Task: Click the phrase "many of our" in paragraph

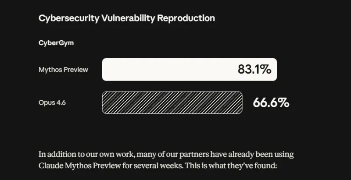Action: [x=158, y=155]
